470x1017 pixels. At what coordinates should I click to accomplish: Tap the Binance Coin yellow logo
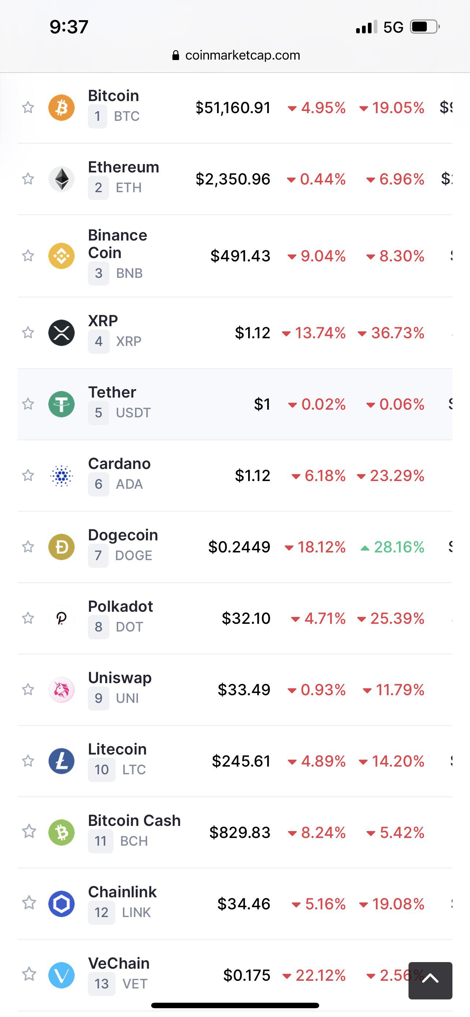click(x=61, y=256)
